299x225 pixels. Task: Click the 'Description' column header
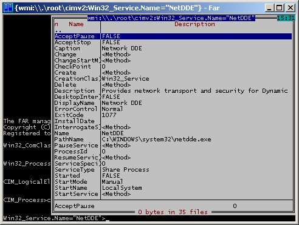pyautogui.click(x=194, y=24)
